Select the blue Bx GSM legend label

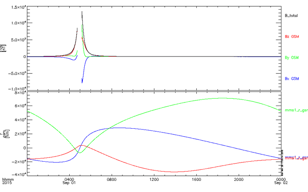pos(291,78)
